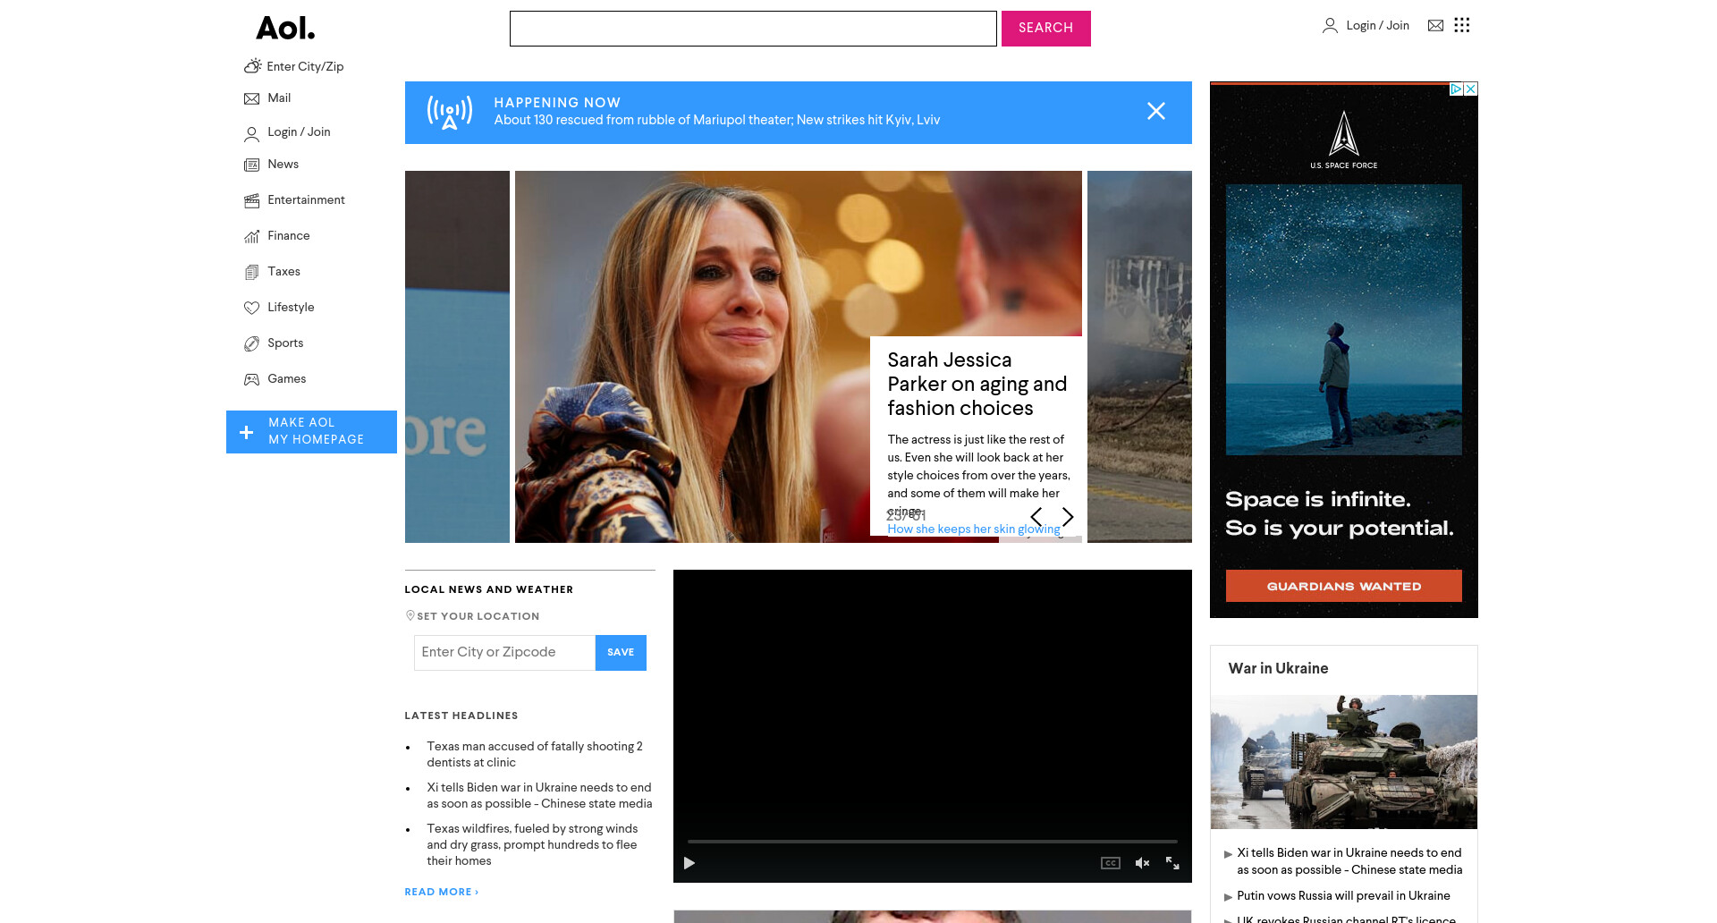Open Lifestyle section from sidebar
The width and height of the screenshot is (1717, 923).
pos(292,308)
